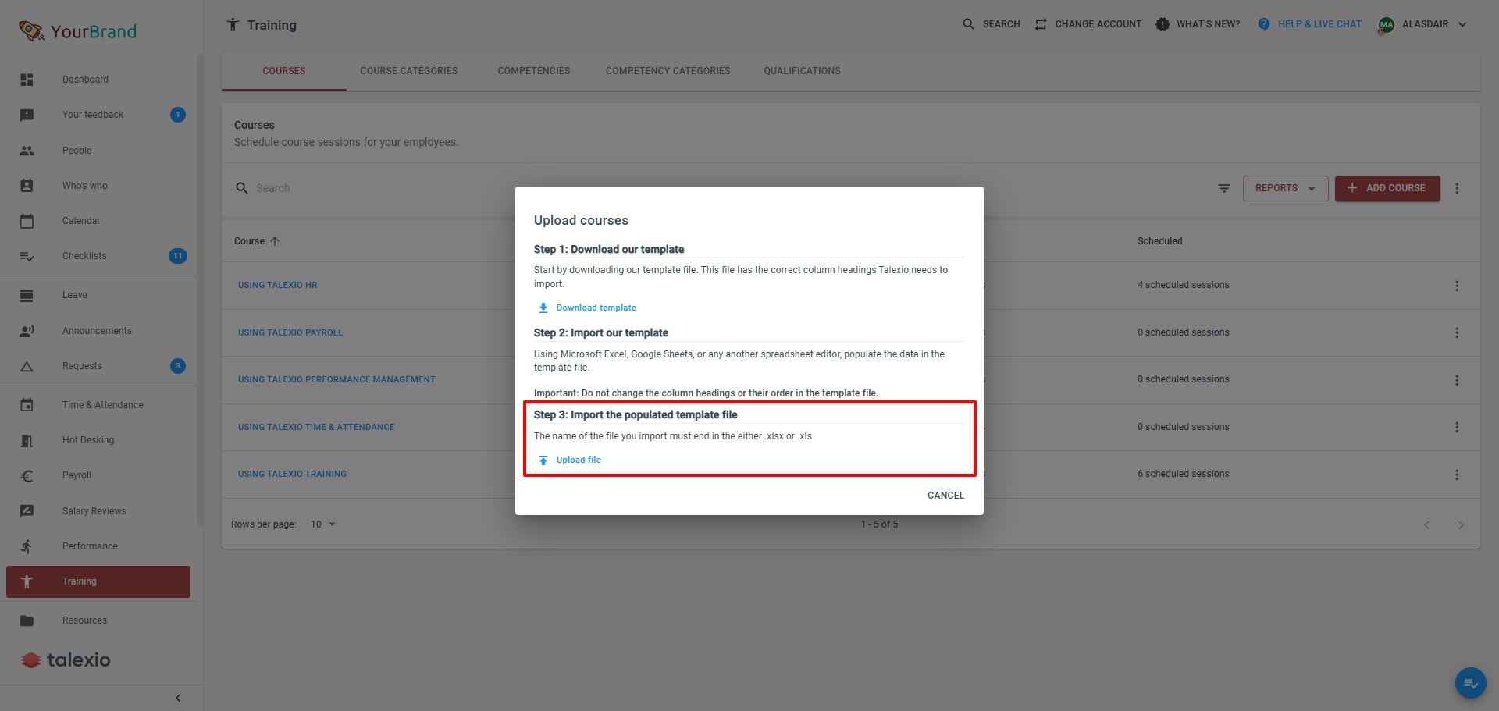Click the Dashboard icon in sidebar

[x=27, y=80]
